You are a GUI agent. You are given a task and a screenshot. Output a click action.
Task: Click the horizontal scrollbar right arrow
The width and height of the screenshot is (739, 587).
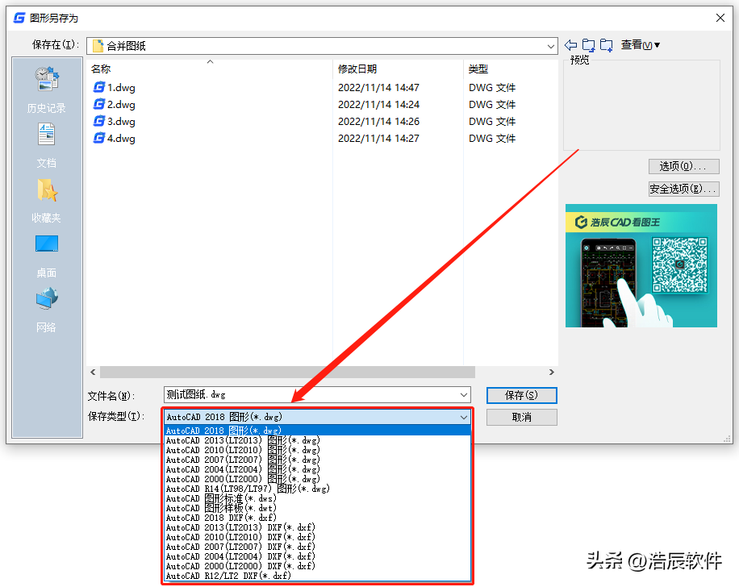click(551, 373)
